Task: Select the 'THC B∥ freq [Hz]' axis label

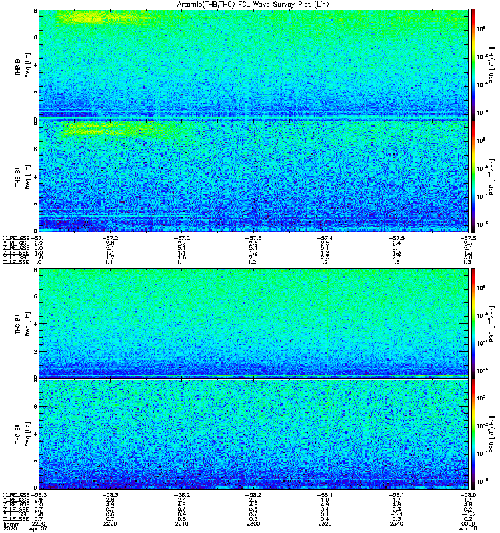Action: 23,434
